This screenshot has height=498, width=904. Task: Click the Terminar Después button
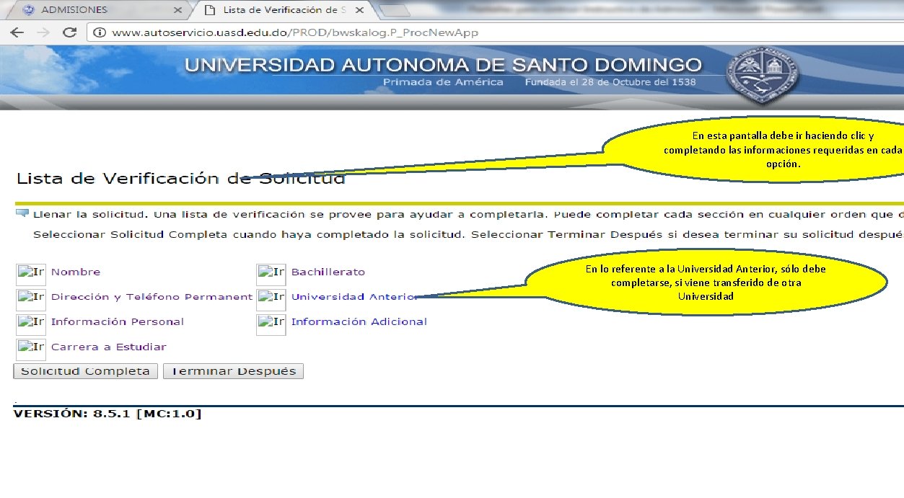(234, 371)
